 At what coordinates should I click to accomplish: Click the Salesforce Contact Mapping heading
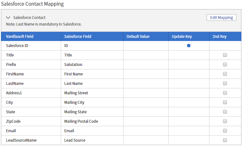click(32, 4)
